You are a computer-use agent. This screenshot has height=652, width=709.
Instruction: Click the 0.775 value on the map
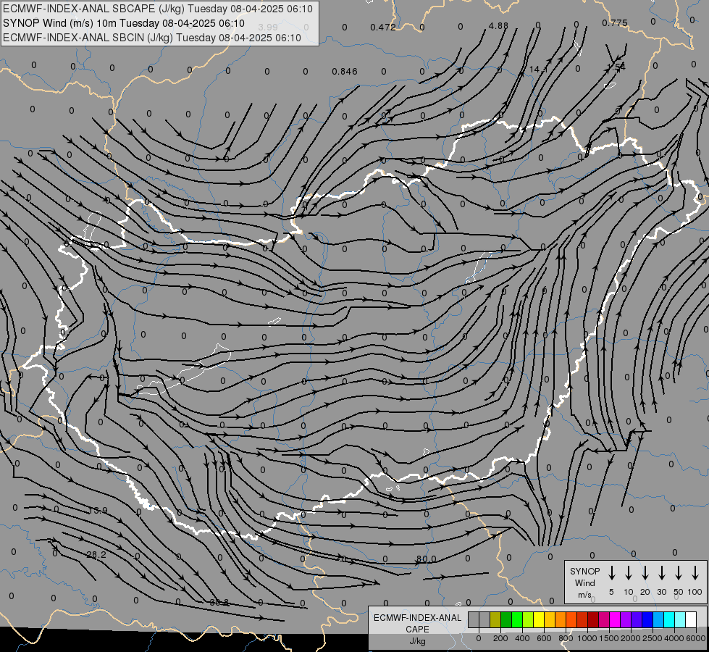point(615,22)
